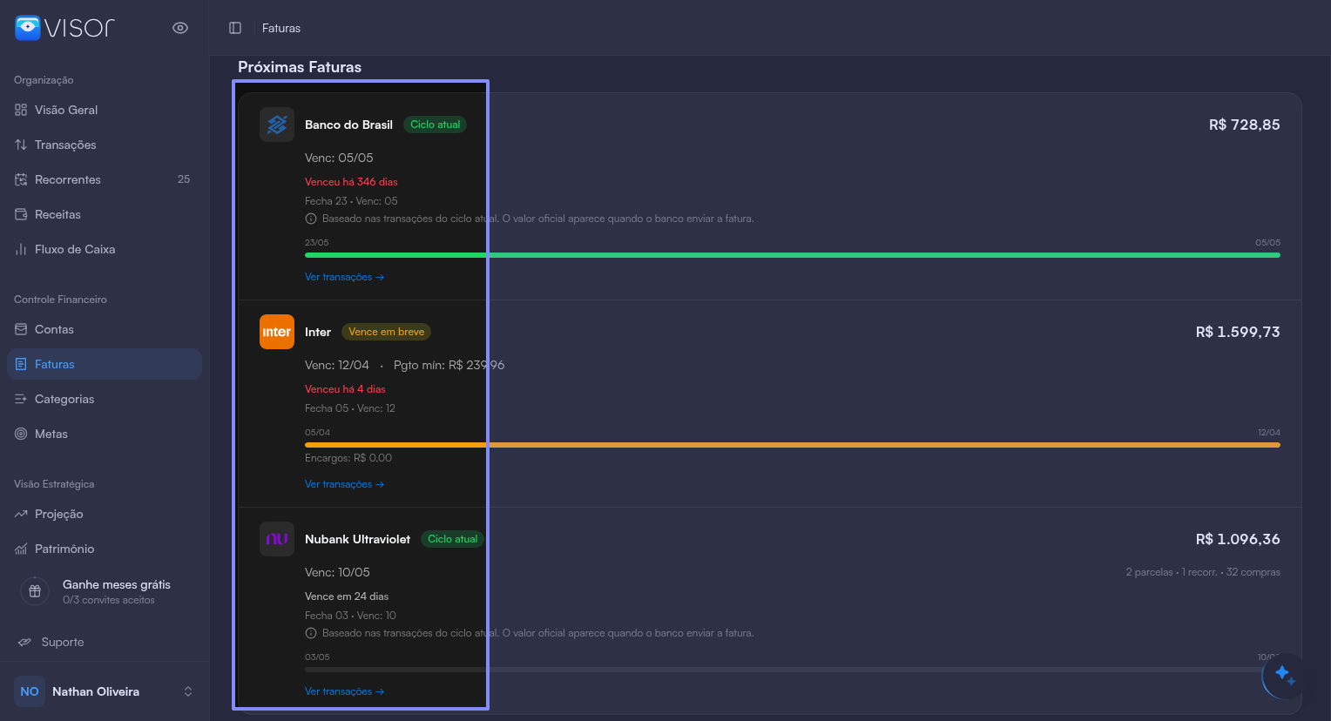
Task: Open Ver transações link for Banco do Brasil
Action: point(344,277)
